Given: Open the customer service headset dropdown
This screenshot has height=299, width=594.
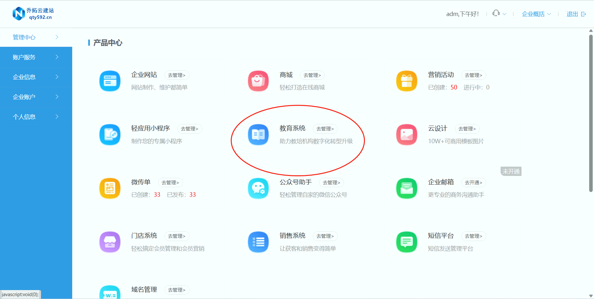Looking at the screenshot, I should pos(499,14).
